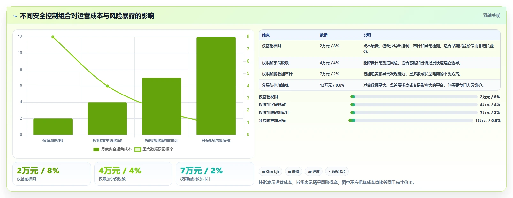Toggle 月度安全运营成本 legend item
This screenshot has height=198, width=513.
point(112,149)
